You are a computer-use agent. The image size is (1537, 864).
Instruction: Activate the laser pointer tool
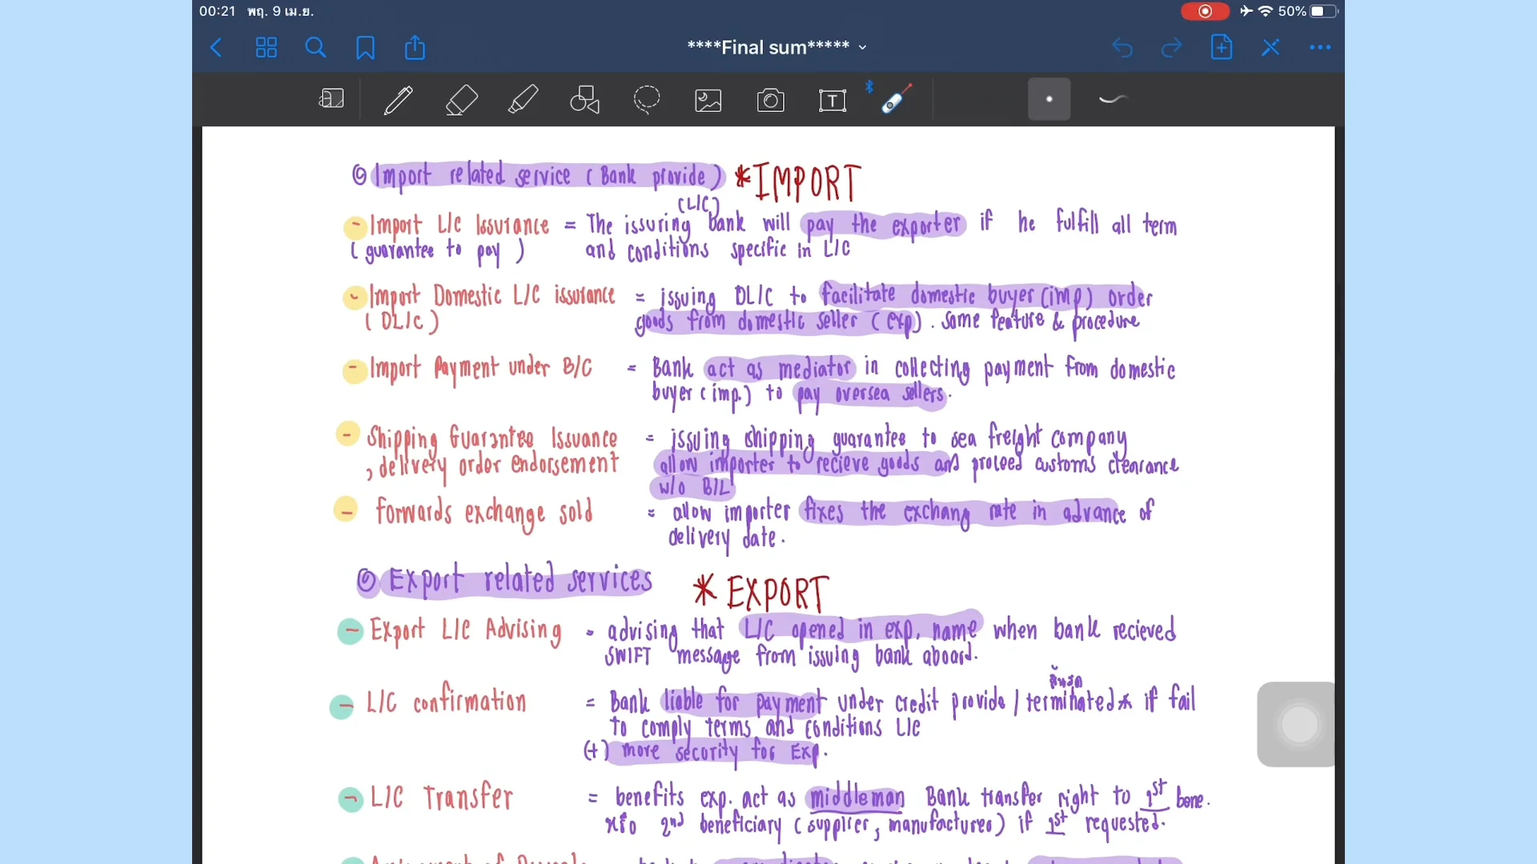pos(895,99)
